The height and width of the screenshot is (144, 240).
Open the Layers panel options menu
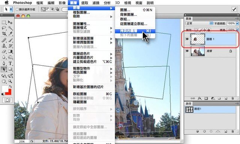237,19
